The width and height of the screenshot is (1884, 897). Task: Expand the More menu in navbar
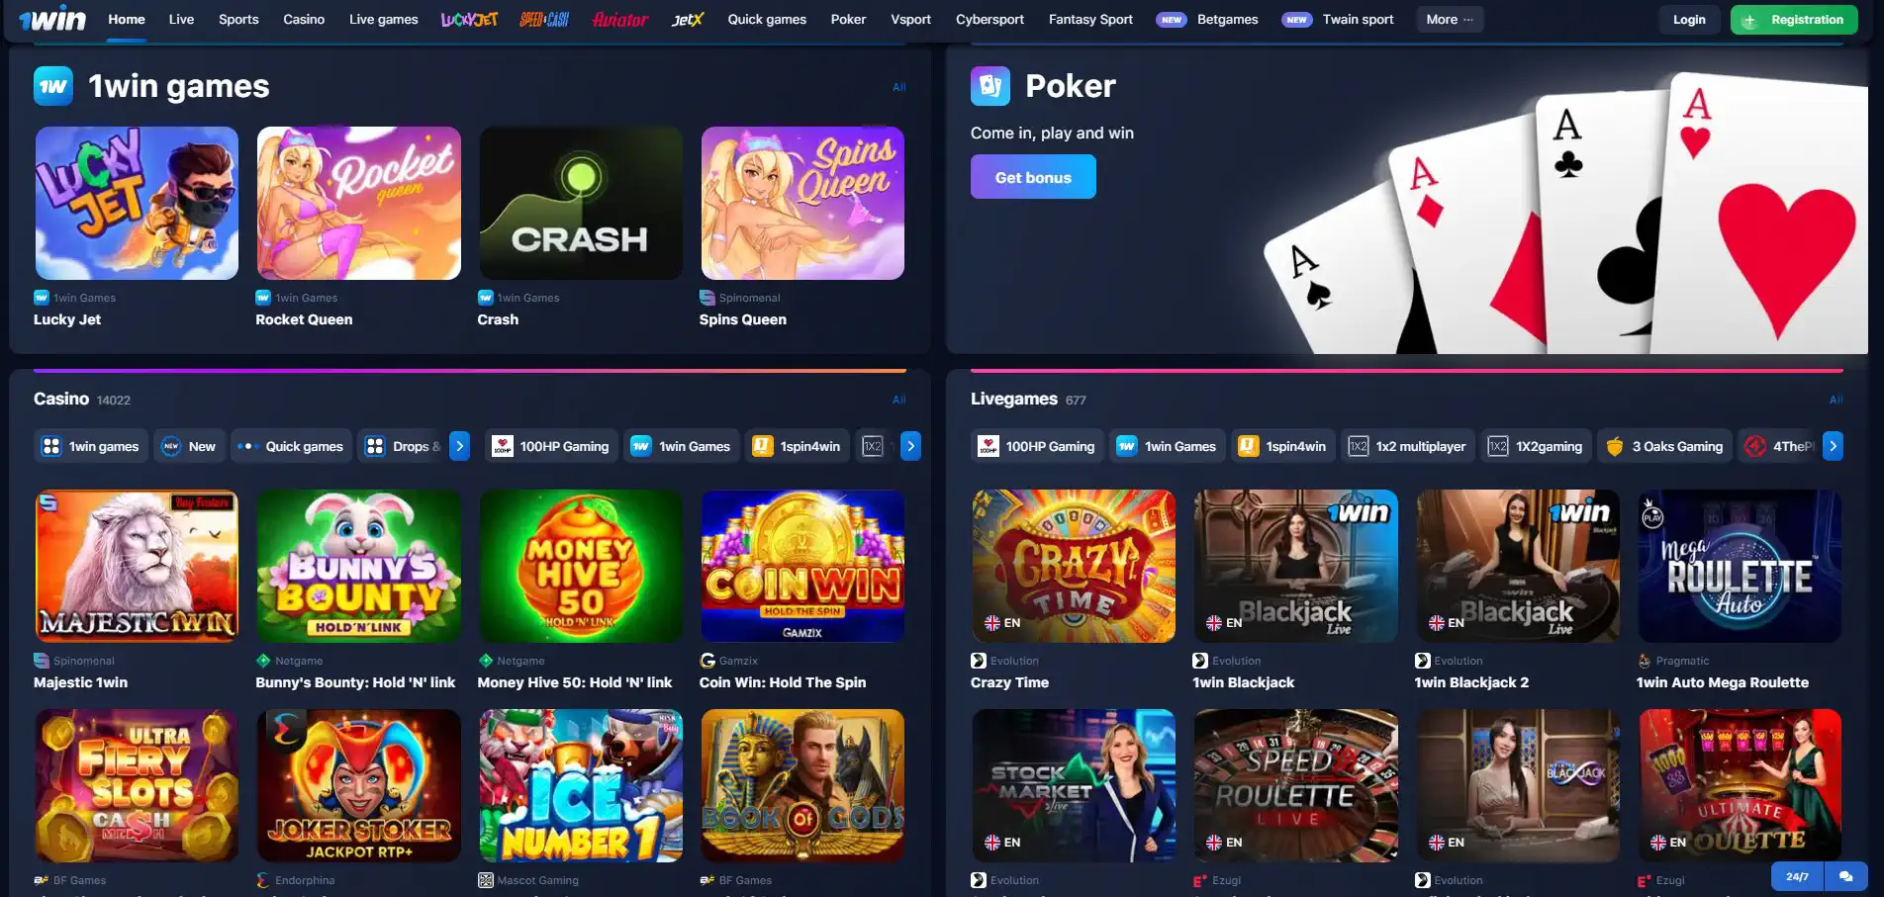click(1450, 19)
